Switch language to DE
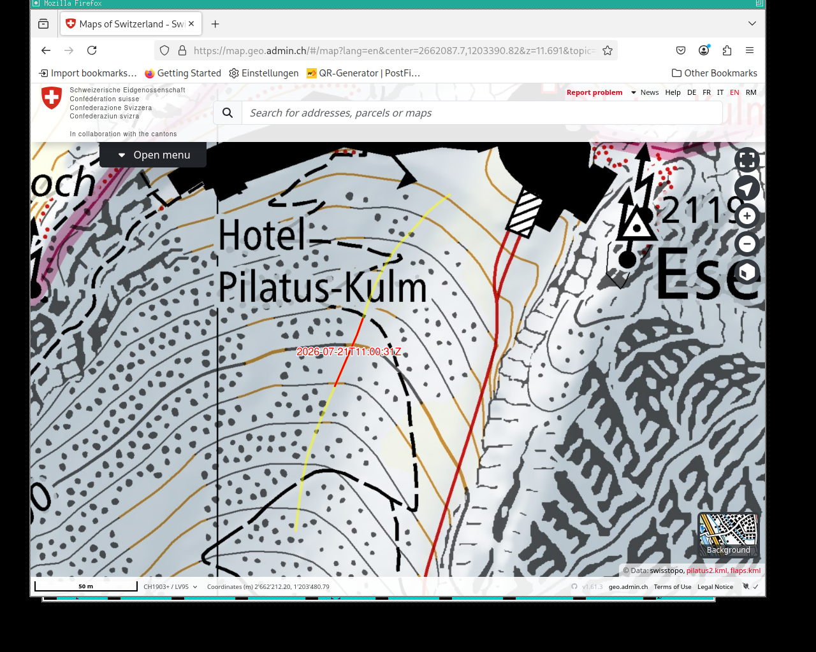The height and width of the screenshot is (652, 816). click(692, 93)
